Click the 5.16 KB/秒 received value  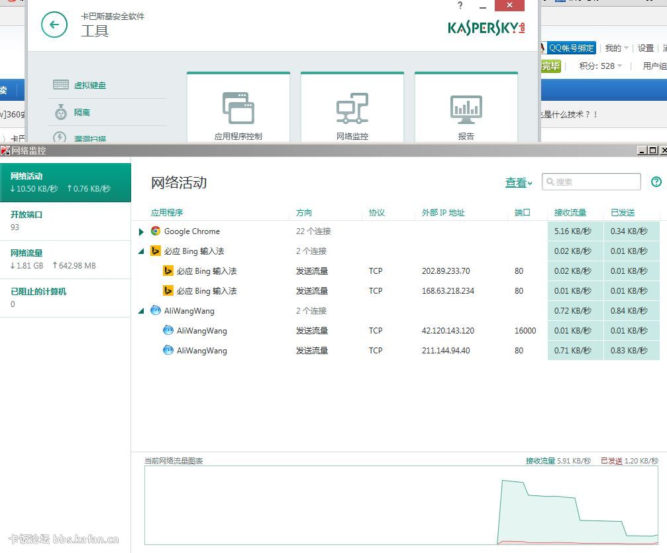tap(572, 231)
